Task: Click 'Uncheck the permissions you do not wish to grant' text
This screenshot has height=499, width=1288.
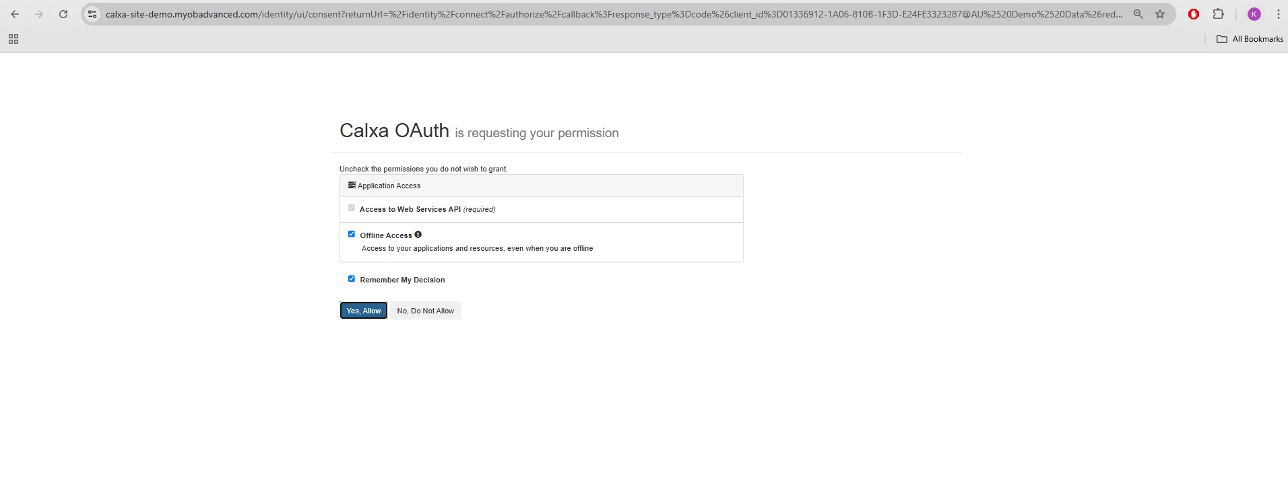Action: pos(424,169)
